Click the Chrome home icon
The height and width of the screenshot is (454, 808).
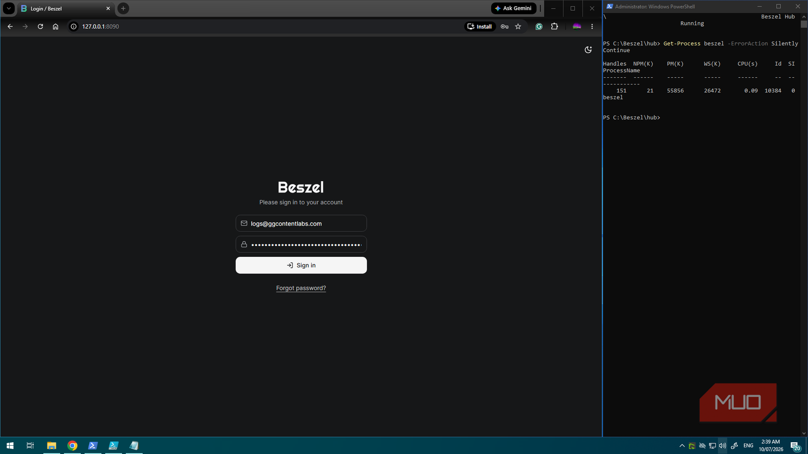pos(55,26)
